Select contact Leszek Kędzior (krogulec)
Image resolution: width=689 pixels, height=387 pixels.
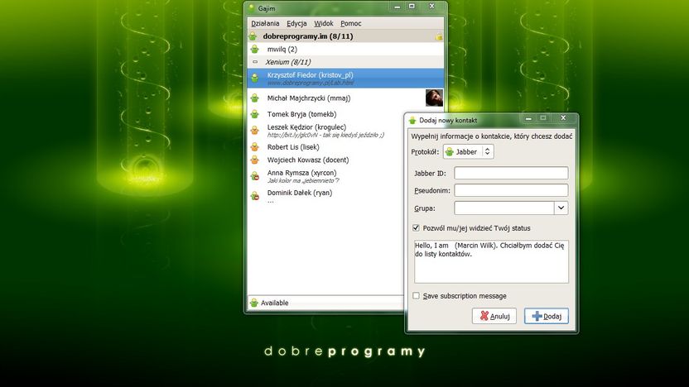[x=325, y=131]
